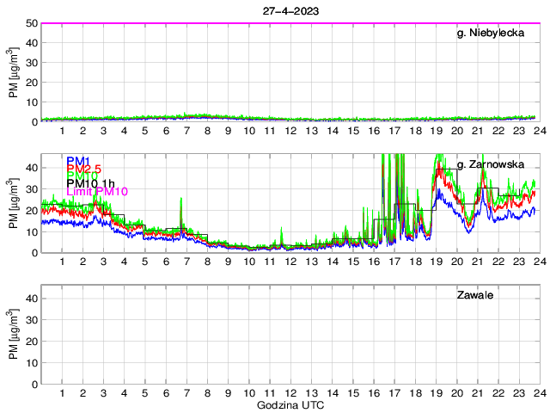The height and width of the screenshot is (413, 550).
Task: Click the top chart's PM y-axis label
Action: click(15, 72)
